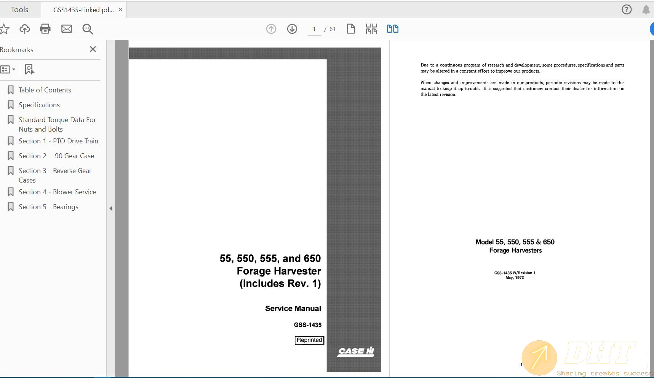This screenshot has height=378, width=654.
Task: Add new bookmark icon in panel
Action: tap(29, 69)
